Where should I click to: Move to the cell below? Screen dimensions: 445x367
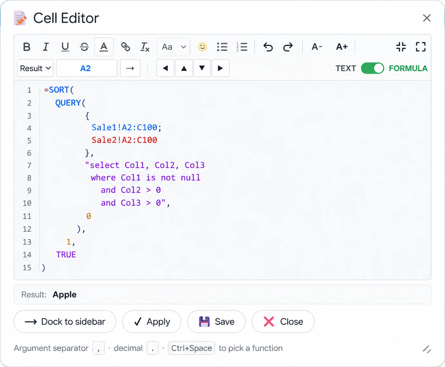point(202,68)
